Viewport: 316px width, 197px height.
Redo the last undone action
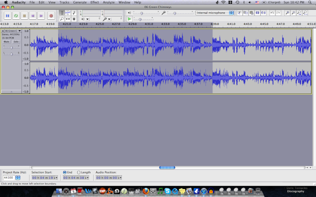[x=278, y=13]
